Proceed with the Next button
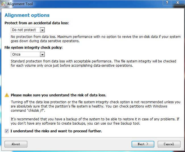This screenshot has width=185, height=152. pyautogui.click(x=143, y=144)
